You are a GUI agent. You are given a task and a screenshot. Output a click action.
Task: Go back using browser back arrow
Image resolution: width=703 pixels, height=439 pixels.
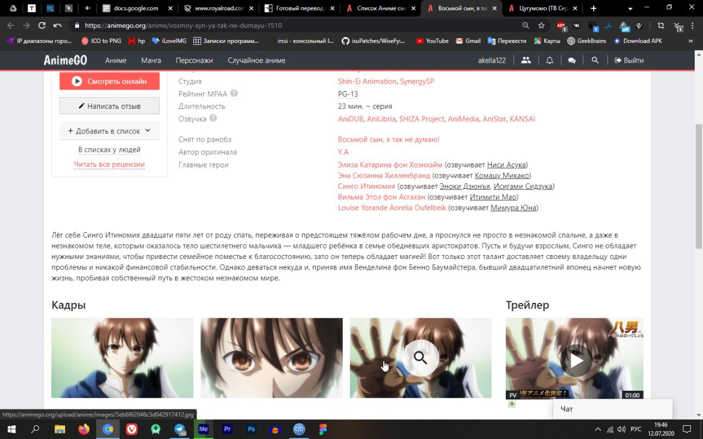point(10,25)
